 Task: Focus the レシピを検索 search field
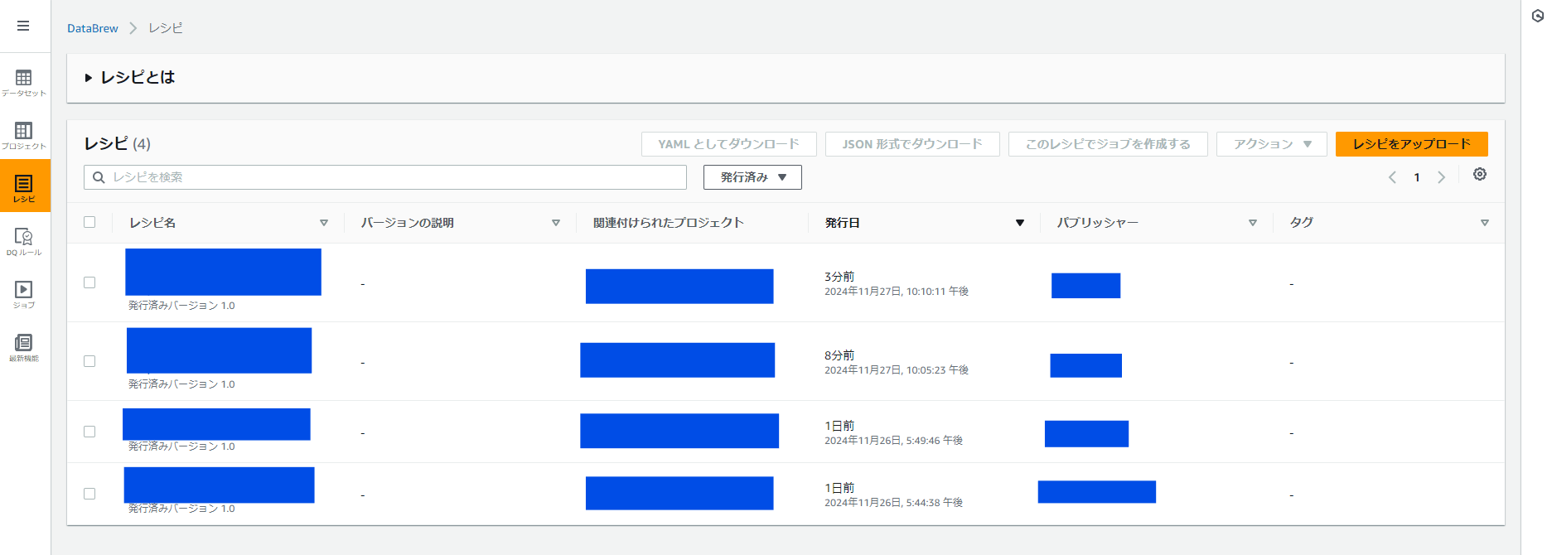pos(385,177)
